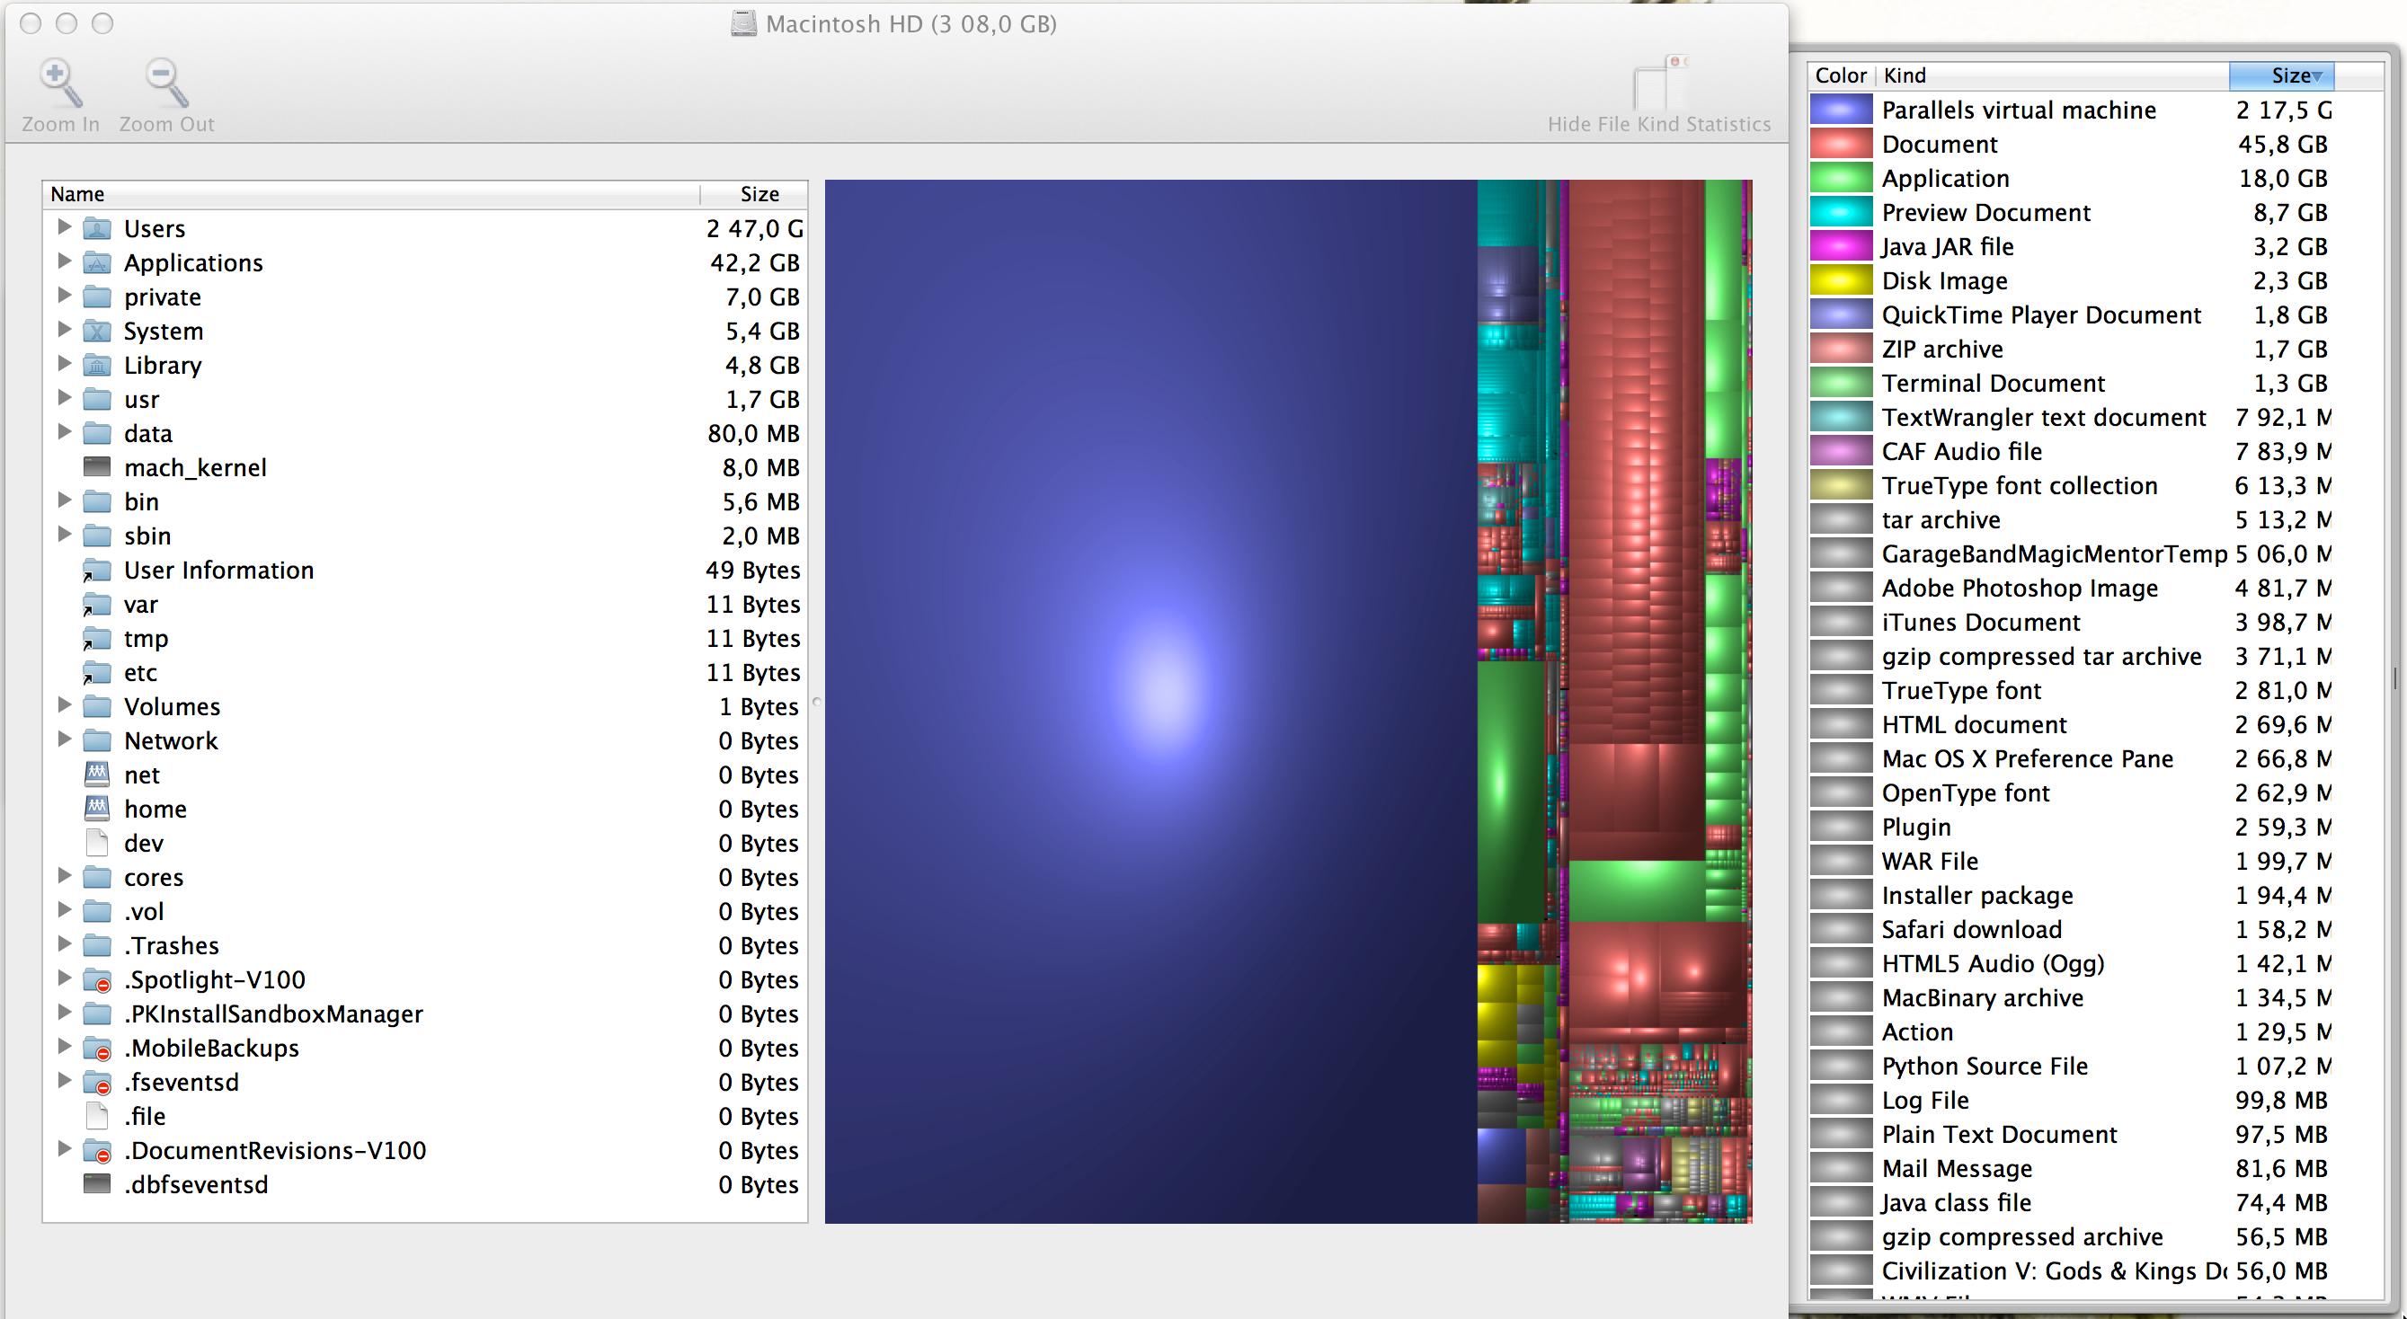Image resolution: width=2407 pixels, height=1319 pixels.
Task: Sort file list by Name column
Action: [372, 194]
